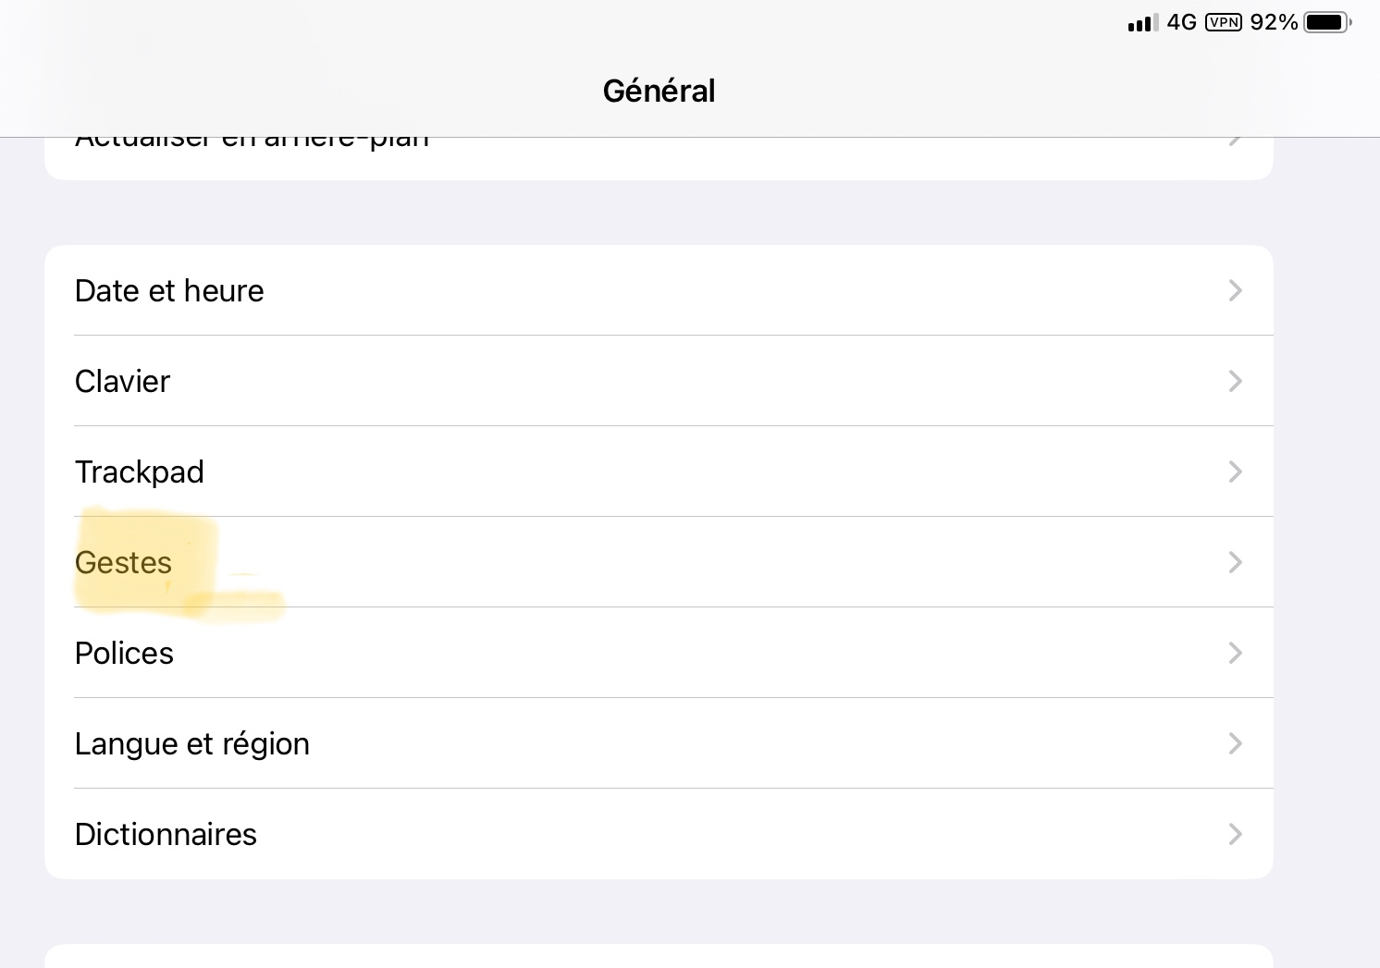Image resolution: width=1380 pixels, height=968 pixels.
Task: Open the Clavier settings row
Action: (123, 382)
